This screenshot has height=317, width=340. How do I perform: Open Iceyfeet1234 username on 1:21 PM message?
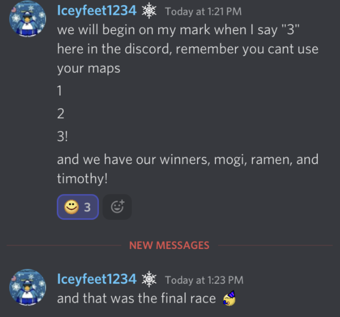(97, 11)
